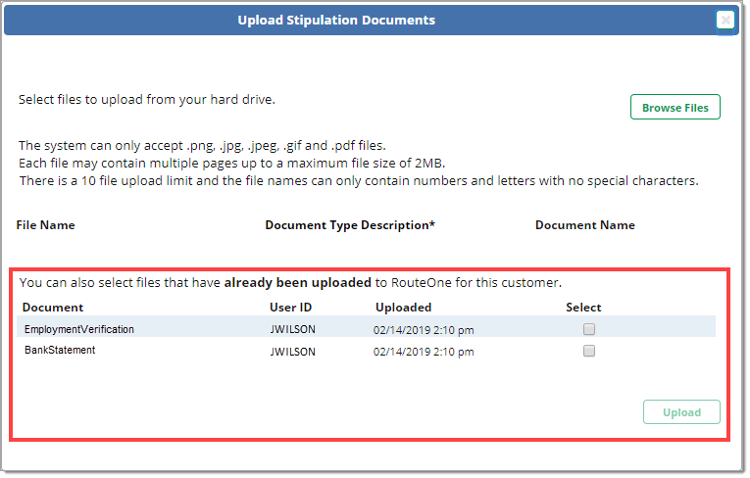Click JWILSON in the EmploymentVerification row

click(x=292, y=330)
